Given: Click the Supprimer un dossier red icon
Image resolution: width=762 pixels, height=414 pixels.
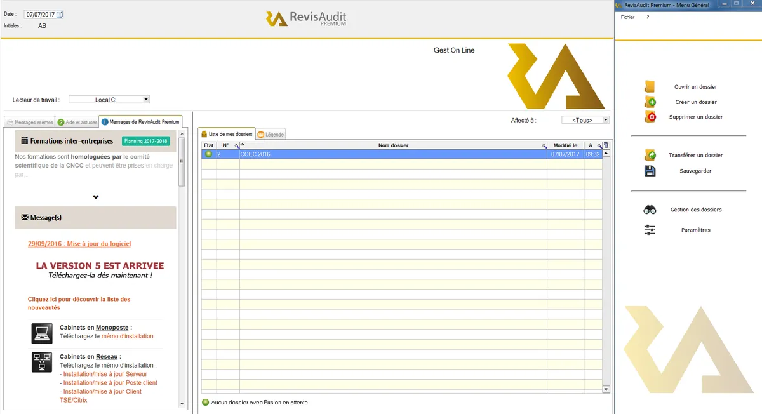Looking at the screenshot, I should tap(650, 117).
